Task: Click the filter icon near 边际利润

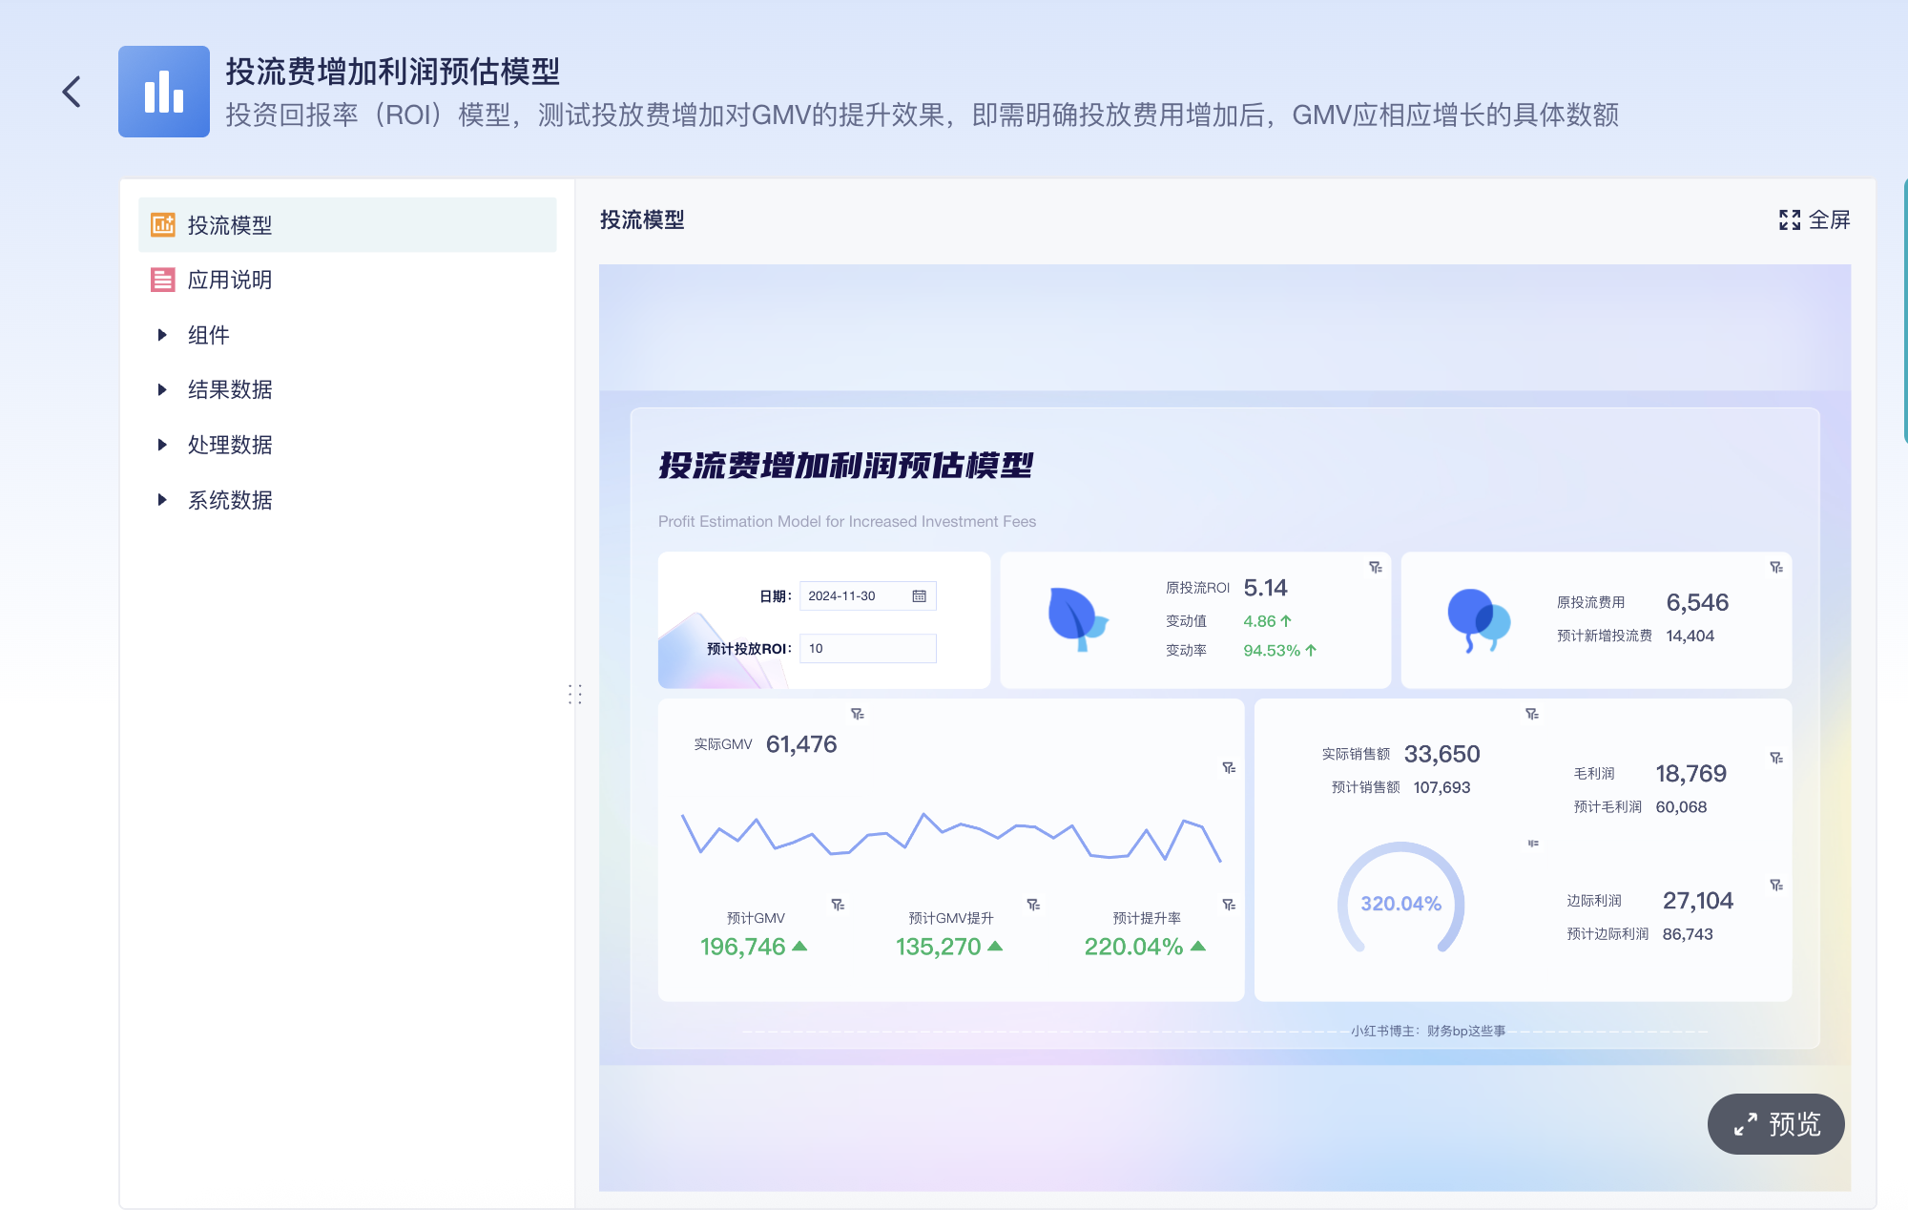Action: click(x=1776, y=886)
